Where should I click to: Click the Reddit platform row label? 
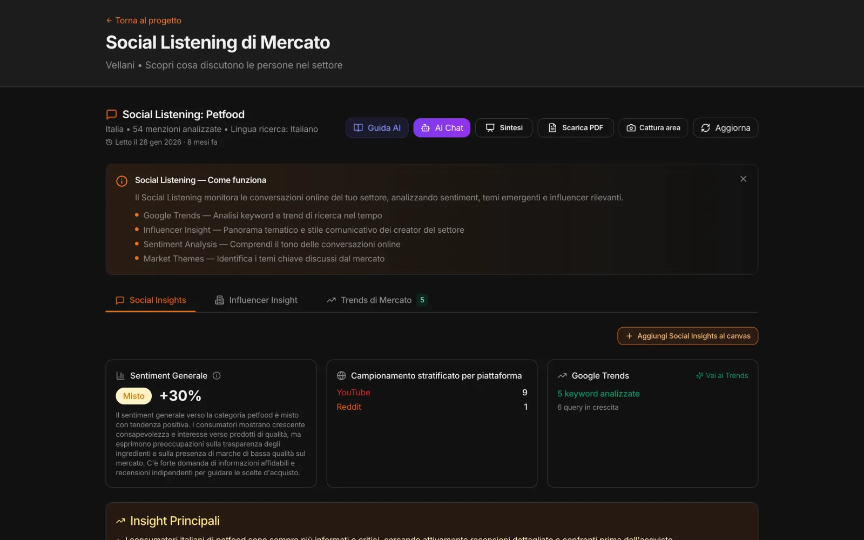tap(349, 407)
